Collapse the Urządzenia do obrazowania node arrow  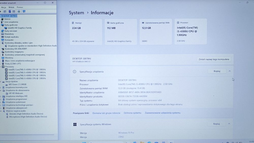coord(1,91)
